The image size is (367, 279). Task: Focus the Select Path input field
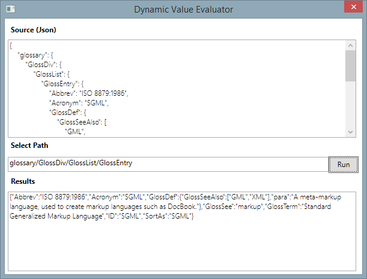(x=167, y=163)
